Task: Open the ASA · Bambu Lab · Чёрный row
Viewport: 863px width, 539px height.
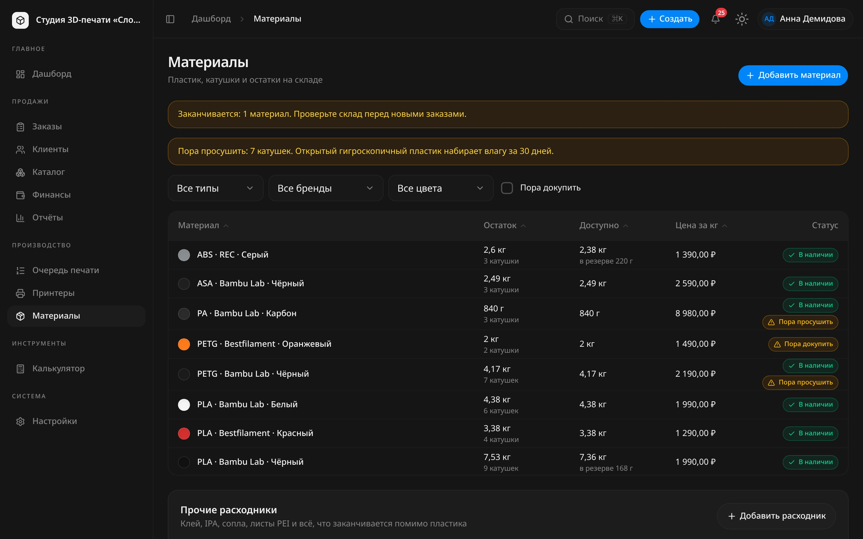Action: coord(508,283)
